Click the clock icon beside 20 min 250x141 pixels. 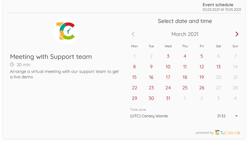12,65
